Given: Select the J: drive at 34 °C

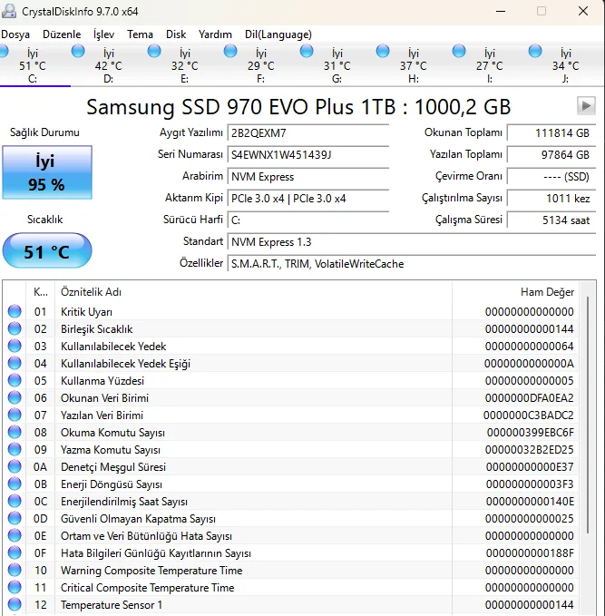Looking at the screenshot, I should [x=566, y=65].
